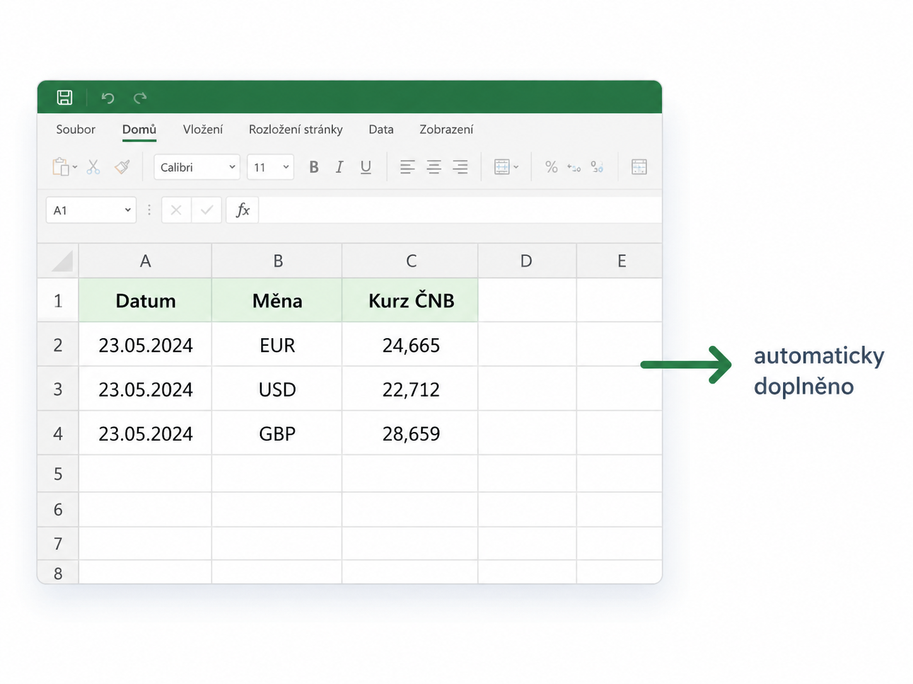Toggle underline formatting

tap(366, 167)
